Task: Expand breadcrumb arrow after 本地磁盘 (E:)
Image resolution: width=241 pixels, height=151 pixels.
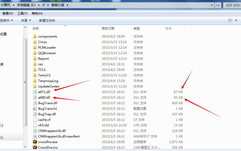Action: [39, 5]
